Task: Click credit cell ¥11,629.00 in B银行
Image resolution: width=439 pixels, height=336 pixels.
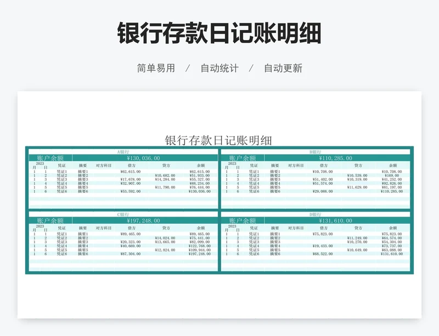Action: tap(357, 187)
